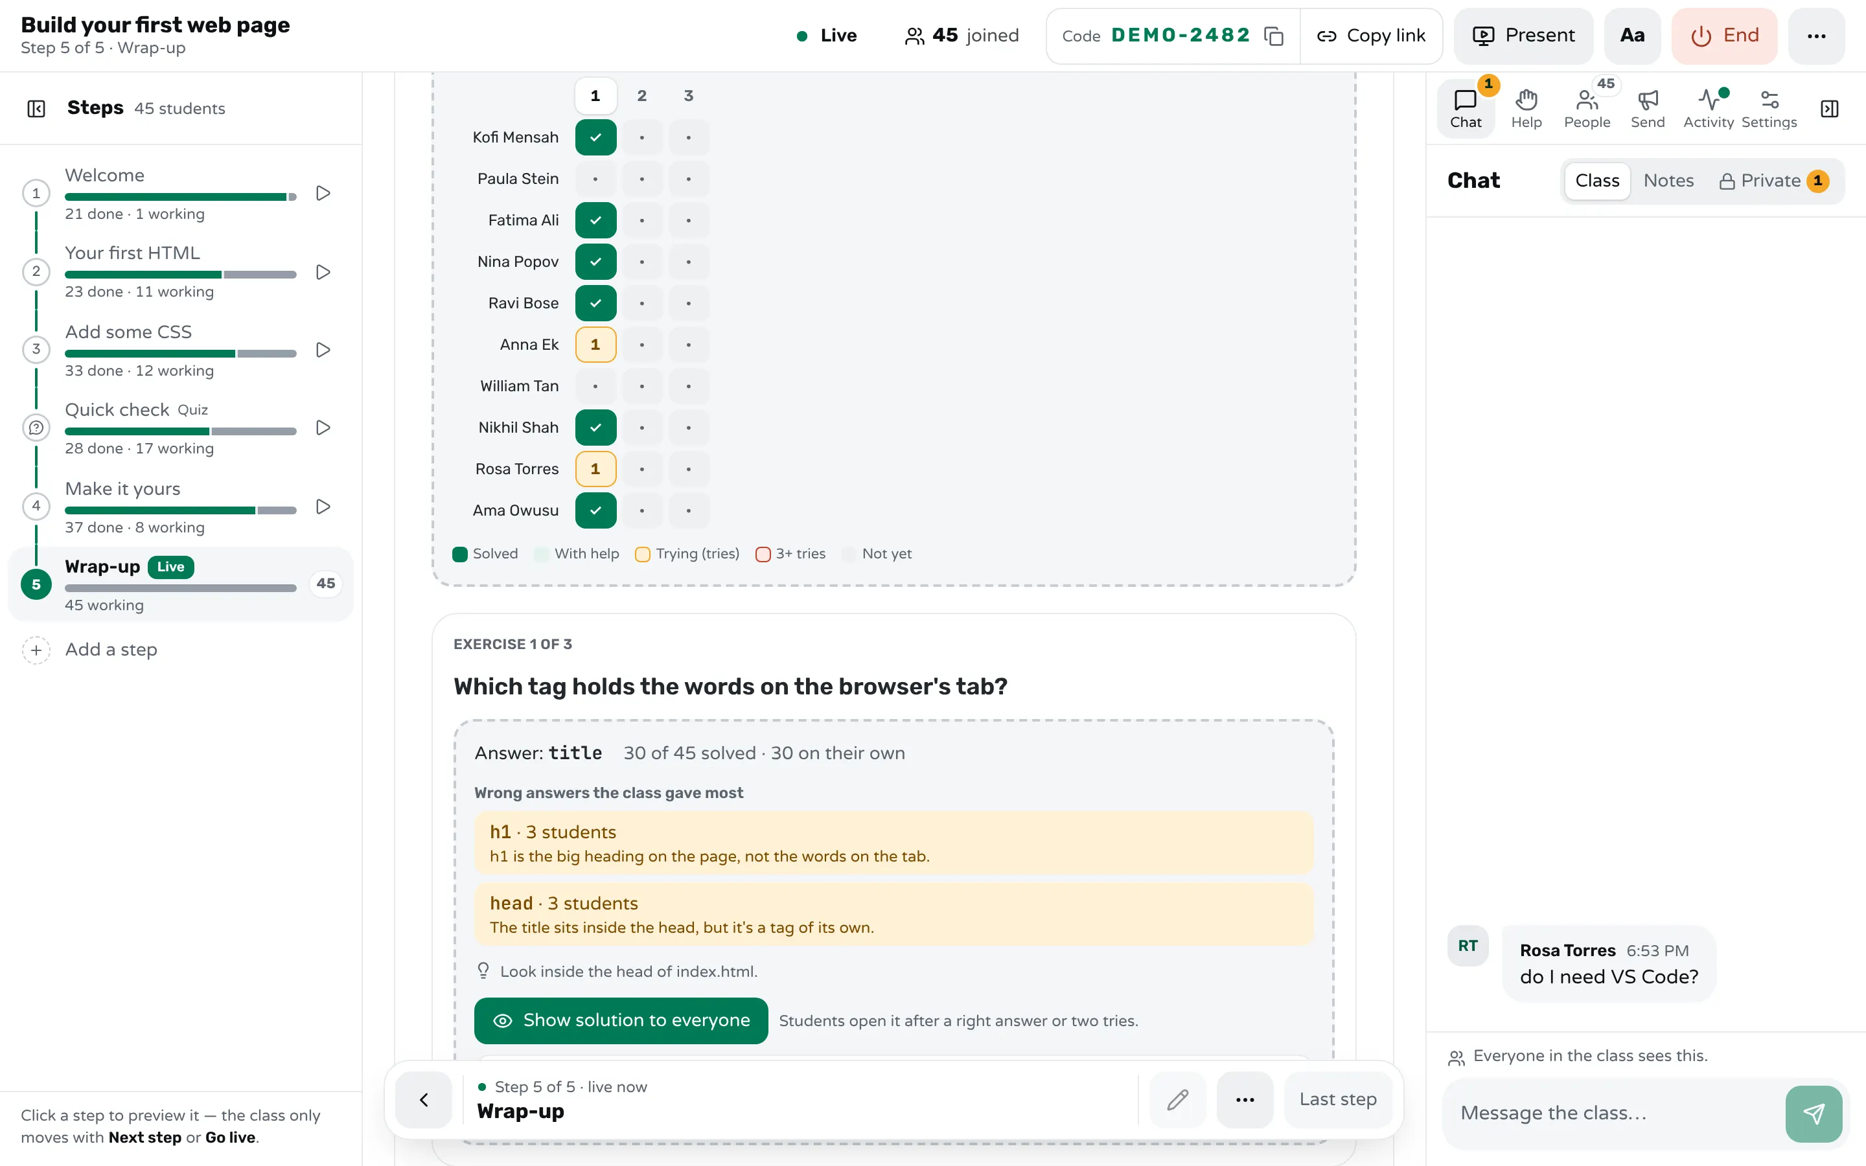The height and width of the screenshot is (1166, 1866).
Task: Open the Chat panel tab
Action: [1465, 109]
